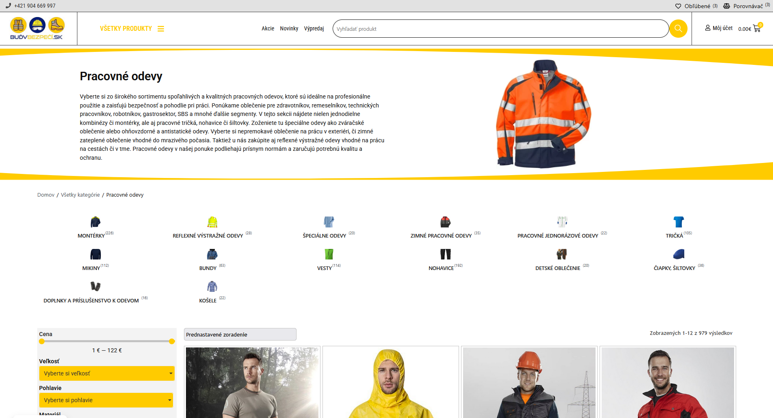Click the Akcie navigation link
The image size is (773, 418).
tap(268, 28)
